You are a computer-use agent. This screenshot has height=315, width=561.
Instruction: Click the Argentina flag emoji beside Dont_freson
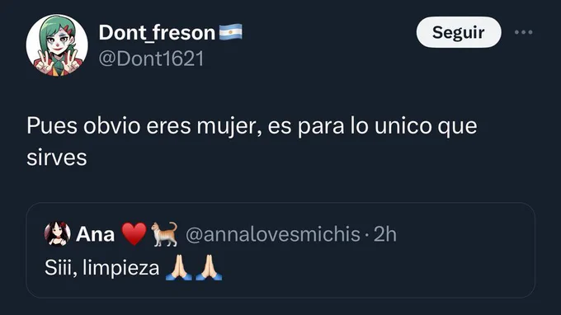pyautogui.click(x=230, y=32)
